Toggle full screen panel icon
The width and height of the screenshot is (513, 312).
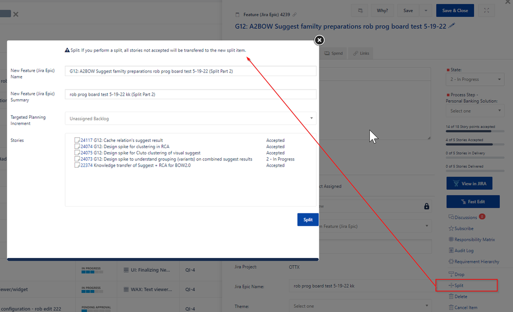pyautogui.click(x=486, y=10)
